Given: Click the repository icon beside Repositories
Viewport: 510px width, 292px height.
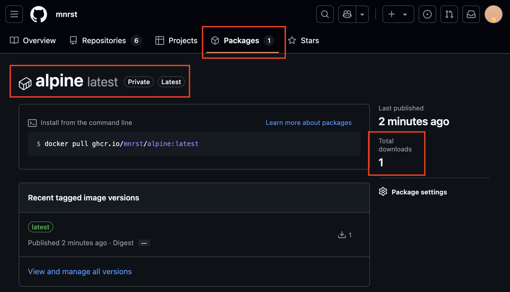Looking at the screenshot, I should point(73,40).
